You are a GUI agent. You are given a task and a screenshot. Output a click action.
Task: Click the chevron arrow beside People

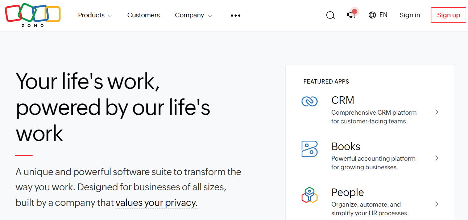point(437,204)
